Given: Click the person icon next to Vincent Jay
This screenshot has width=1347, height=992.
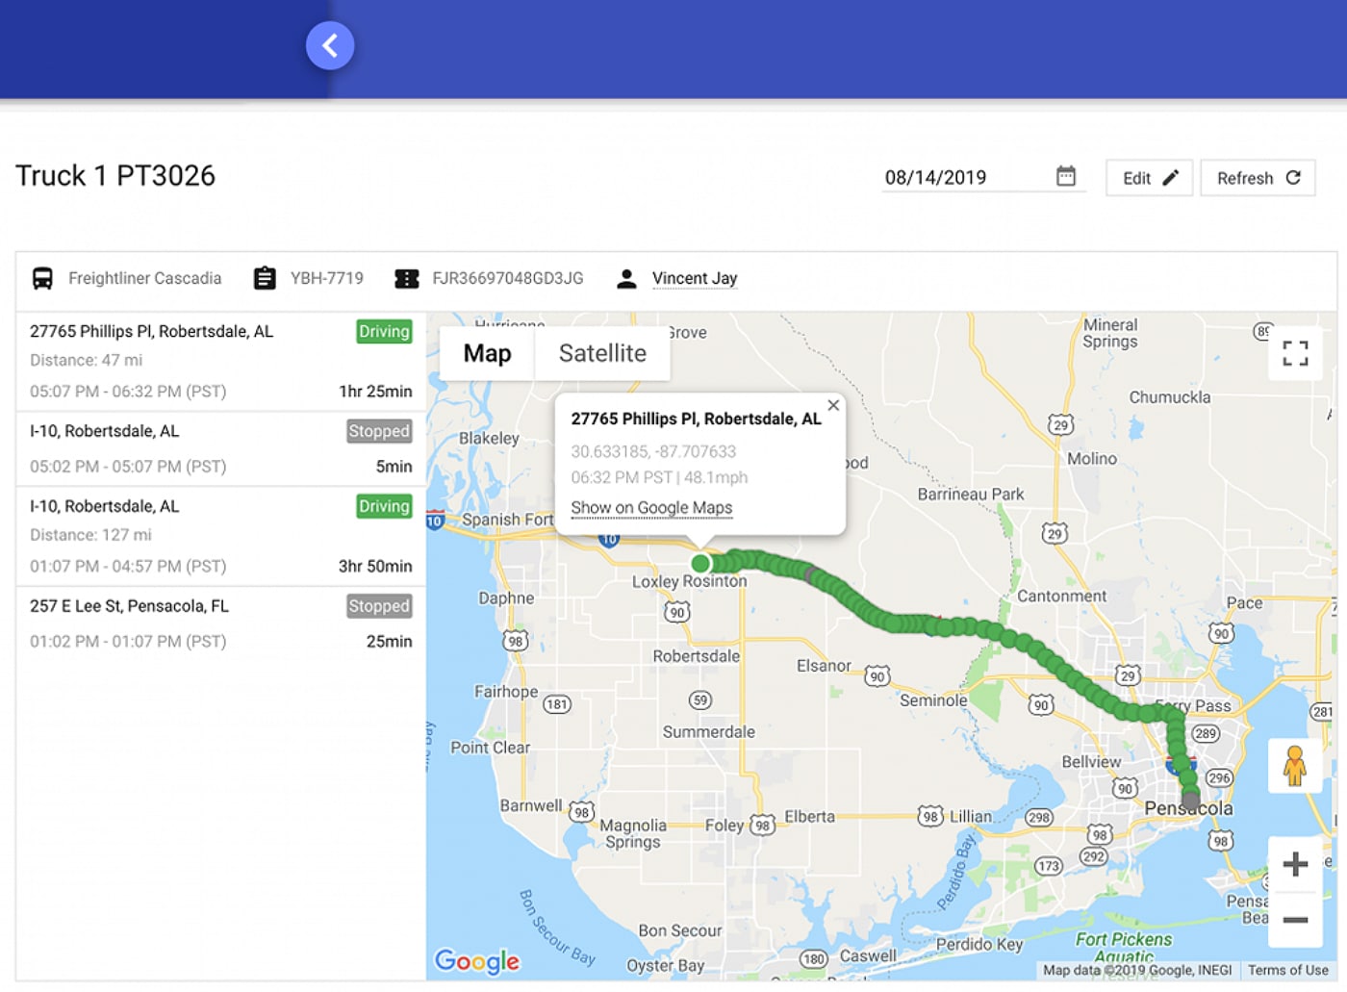Looking at the screenshot, I should pyautogui.click(x=626, y=278).
